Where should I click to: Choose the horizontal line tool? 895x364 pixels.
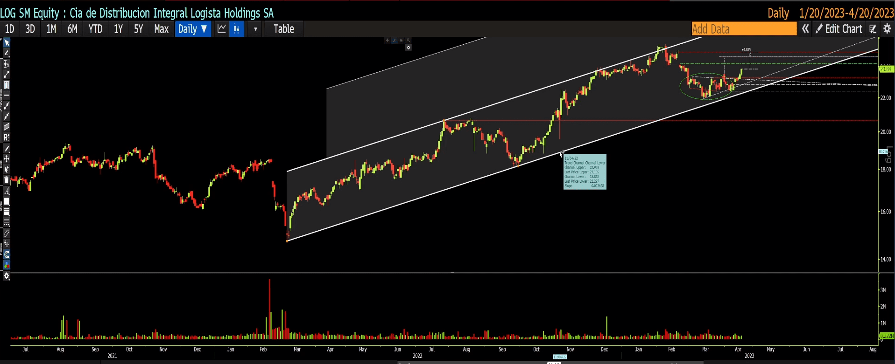7,95
